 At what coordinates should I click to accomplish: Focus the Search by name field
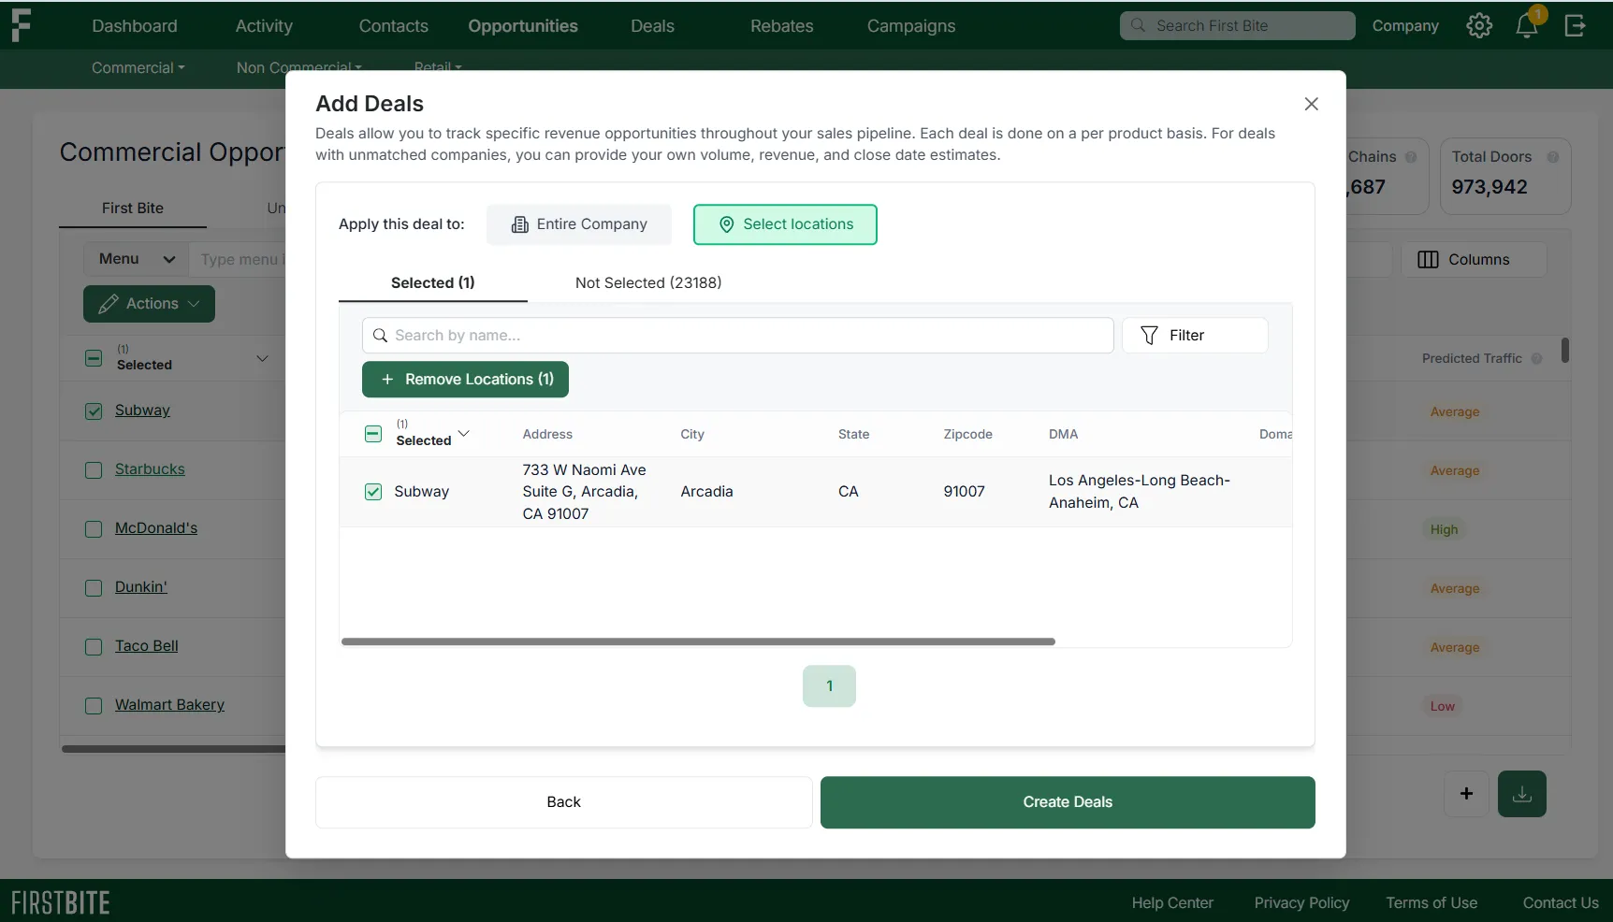[738, 336]
